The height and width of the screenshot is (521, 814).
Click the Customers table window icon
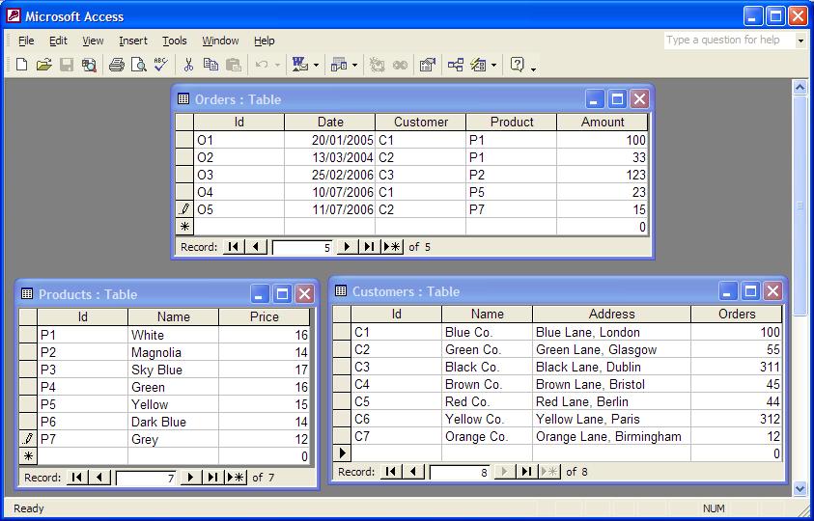pos(341,290)
